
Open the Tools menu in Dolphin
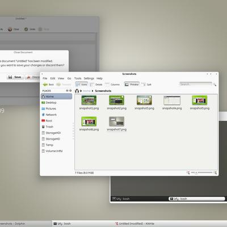point(78,78)
